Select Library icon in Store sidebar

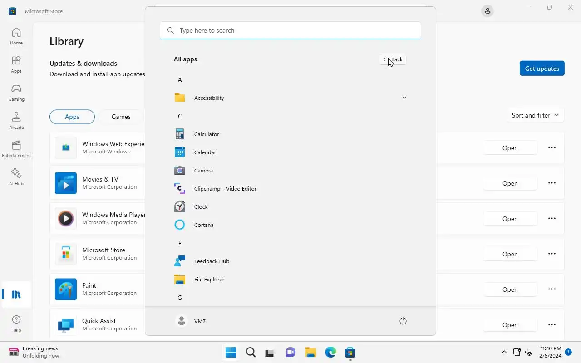point(16,294)
